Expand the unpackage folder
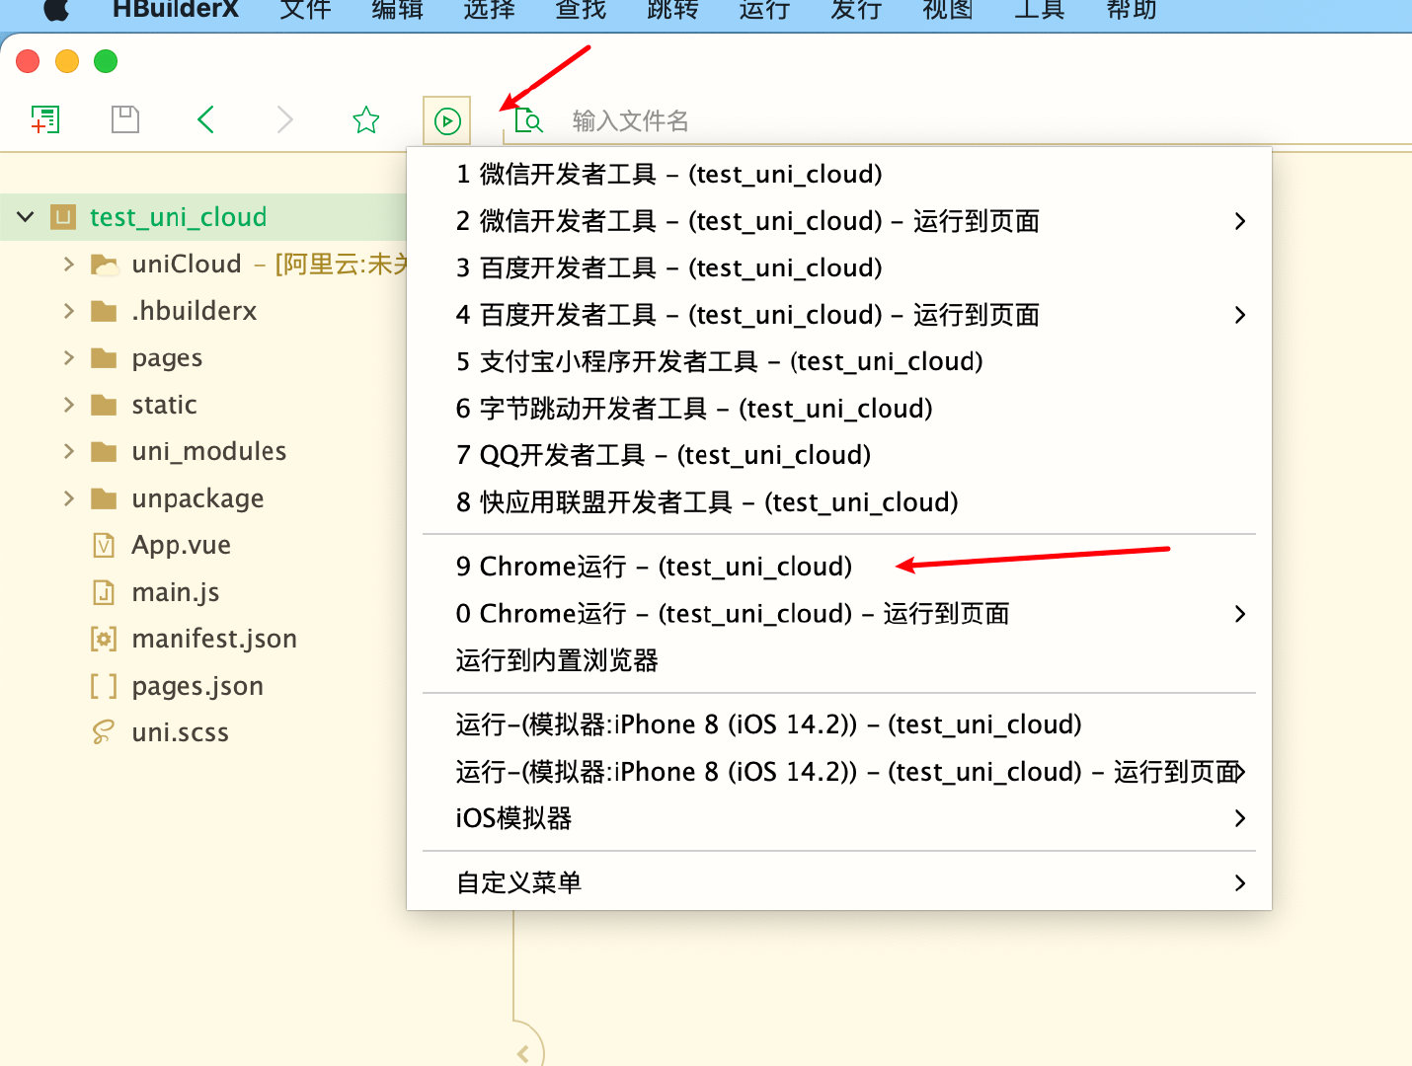This screenshot has height=1066, width=1412. tap(68, 498)
